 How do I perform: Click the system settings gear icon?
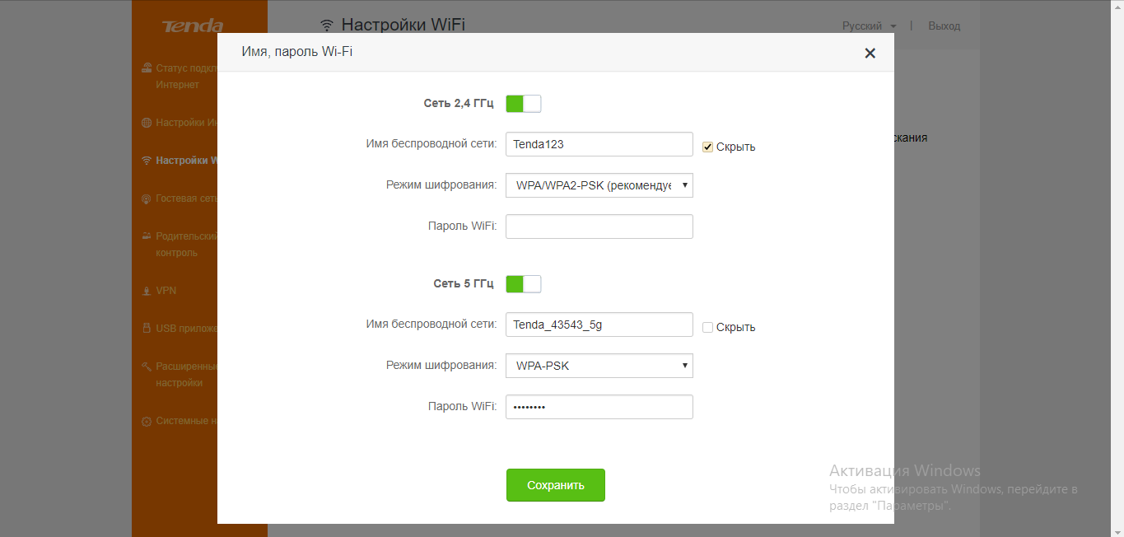(147, 421)
